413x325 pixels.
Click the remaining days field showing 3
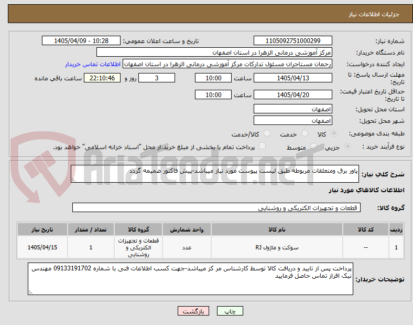pos(157,78)
